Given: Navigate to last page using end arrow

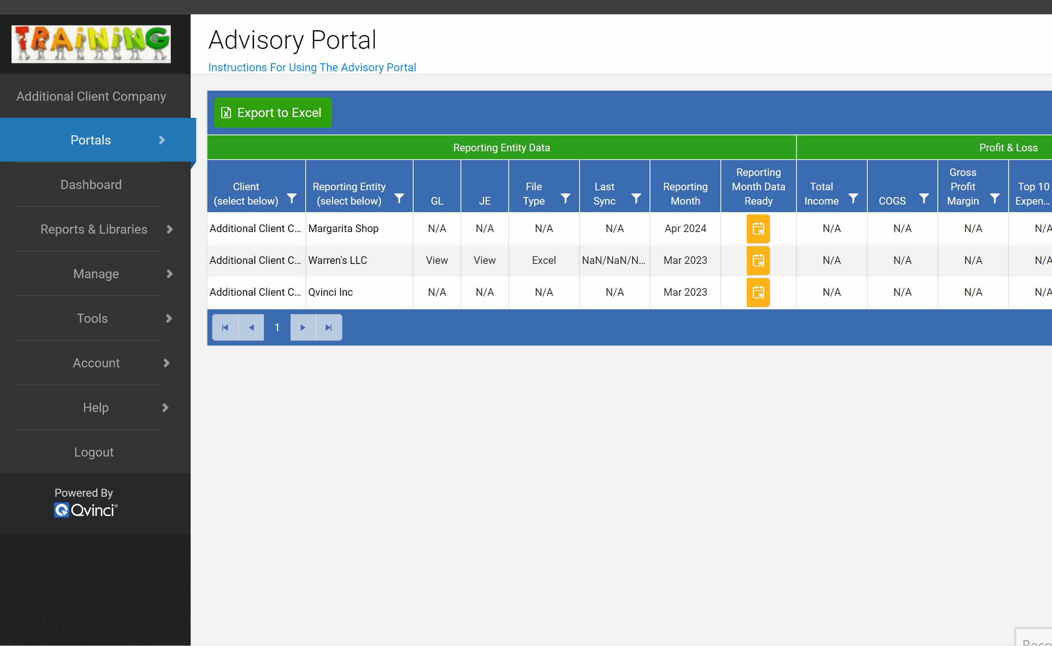Looking at the screenshot, I should coord(328,327).
